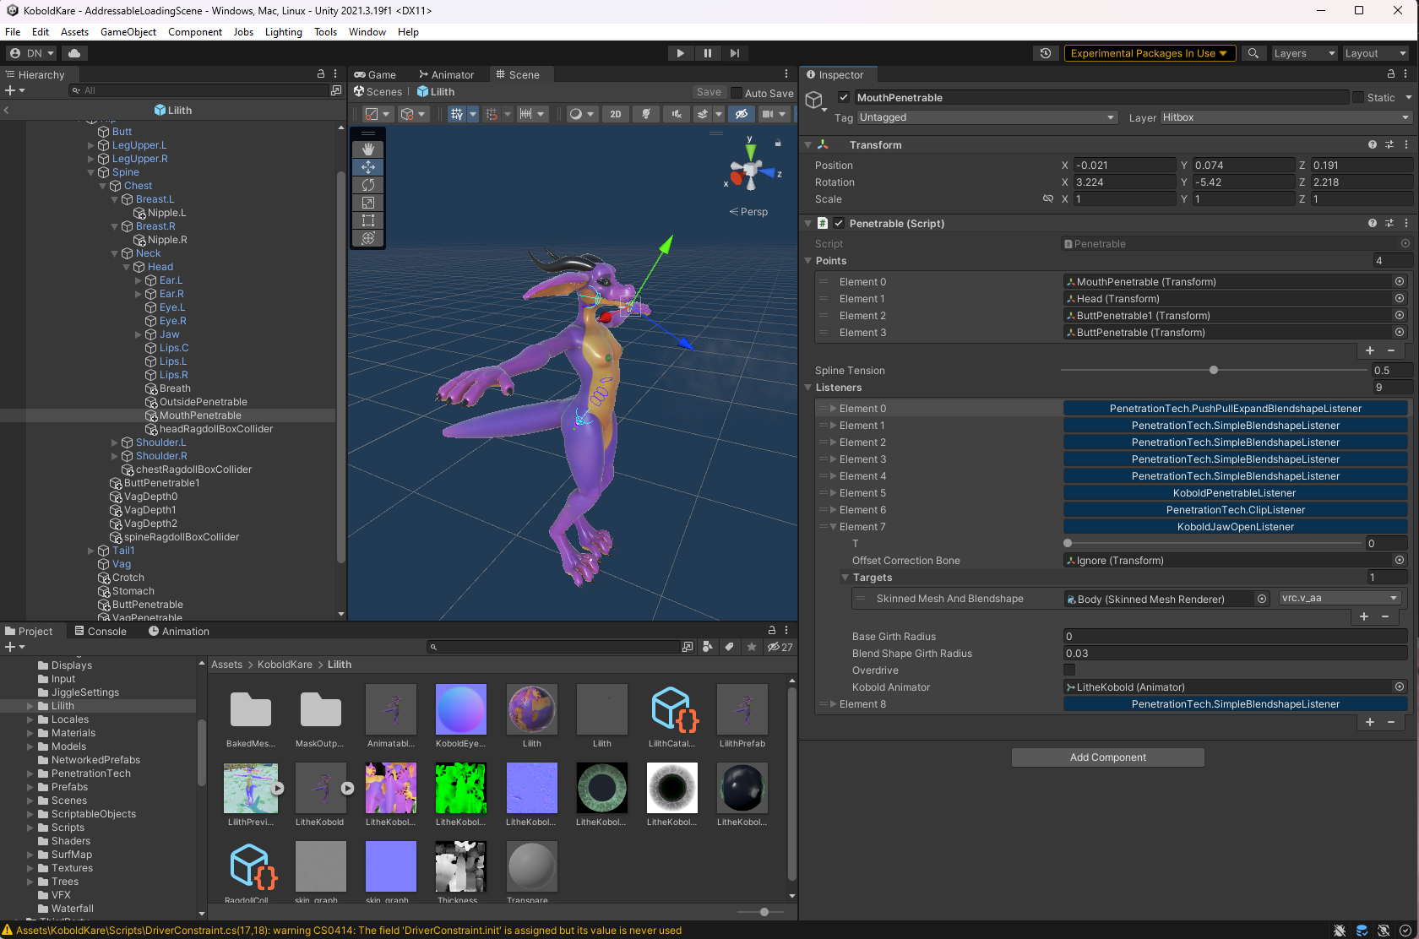Collapse the Head node in Hierarchy

[x=127, y=267]
